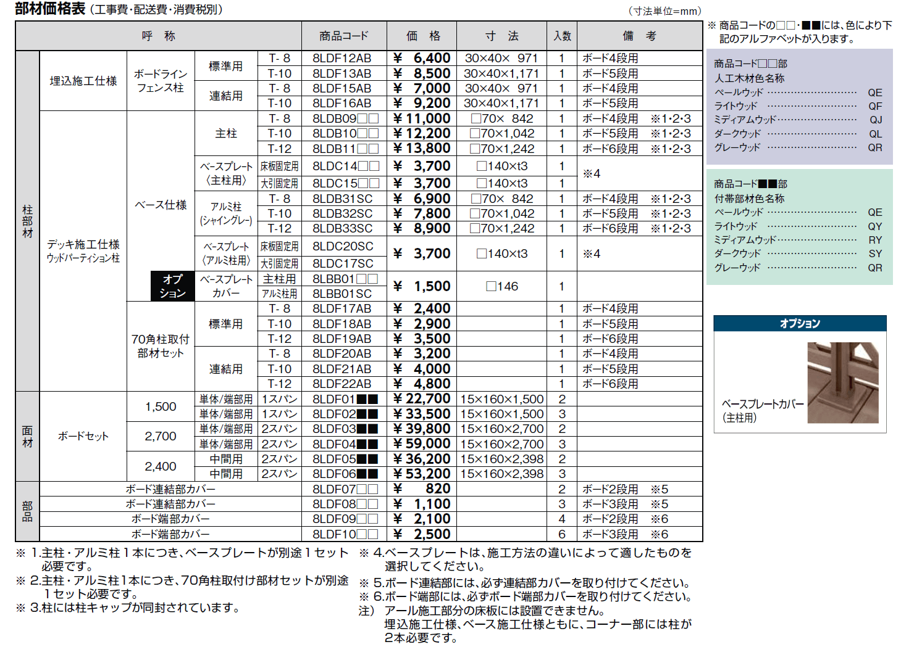Select product code 8LDF12AB
This screenshot has height=647, width=901.
[x=343, y=59]
